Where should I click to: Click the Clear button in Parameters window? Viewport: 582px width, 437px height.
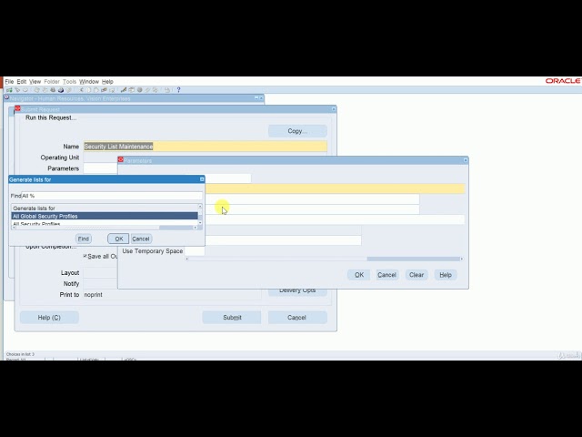coord(416,275)
